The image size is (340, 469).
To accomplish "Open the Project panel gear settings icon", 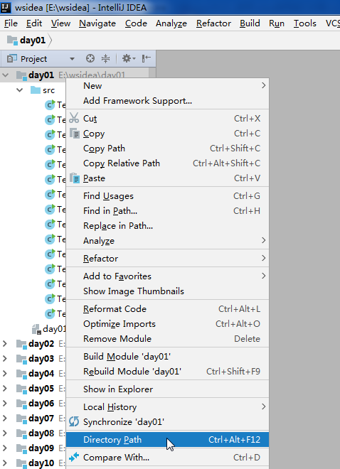I will tap(129, 58).
